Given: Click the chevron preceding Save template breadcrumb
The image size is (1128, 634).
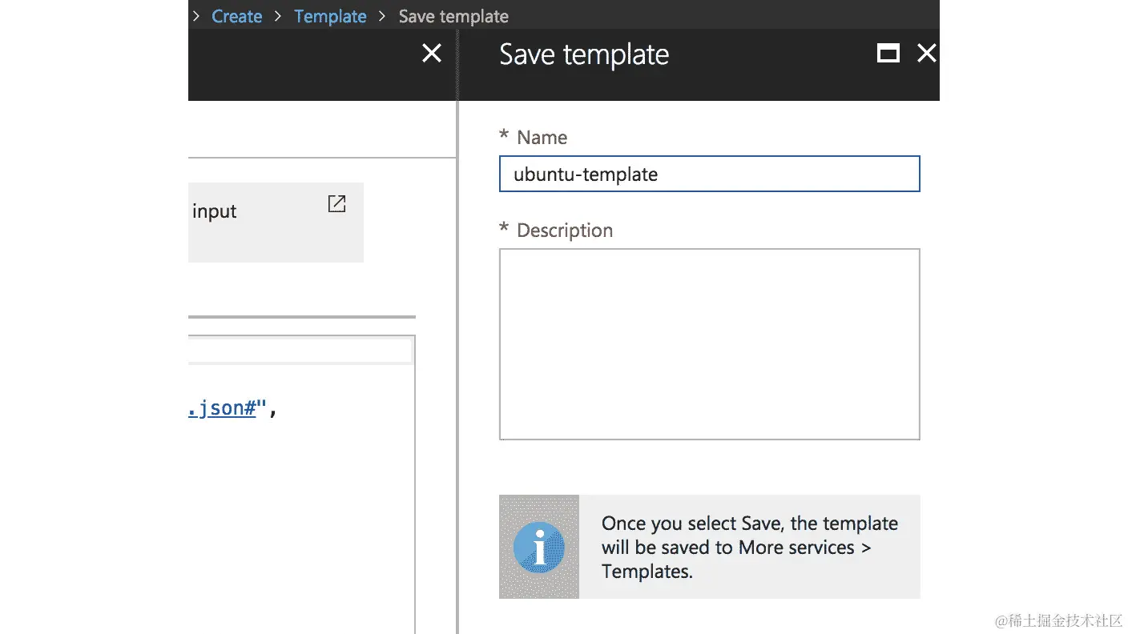Looking at the screenshot, I should click(x=382, y=16).
